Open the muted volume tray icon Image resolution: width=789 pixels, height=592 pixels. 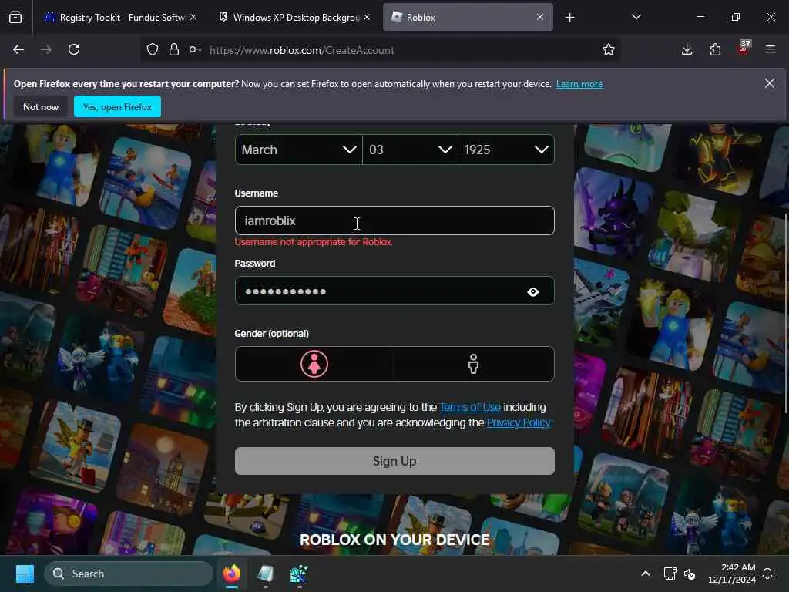coord(690,573)
